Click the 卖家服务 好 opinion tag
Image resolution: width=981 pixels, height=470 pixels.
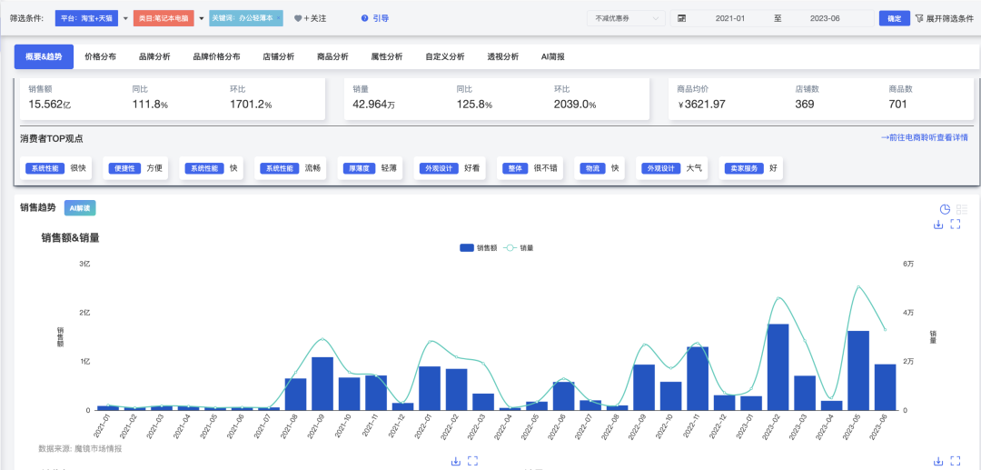coord(751,168)
